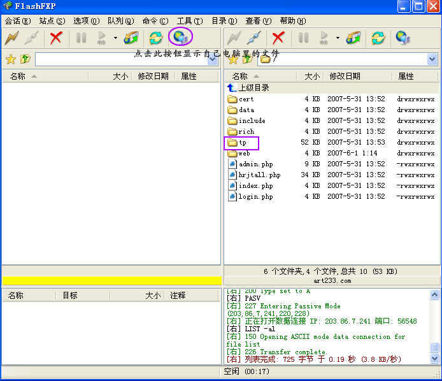Click the left pane bookmarks star icon
The width and height of the screenshot is (442, 381).
click(10, 59)
